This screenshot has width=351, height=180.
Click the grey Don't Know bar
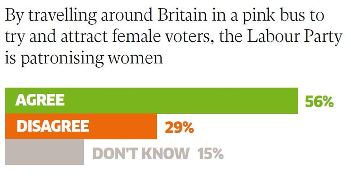(x=44, y=152)
